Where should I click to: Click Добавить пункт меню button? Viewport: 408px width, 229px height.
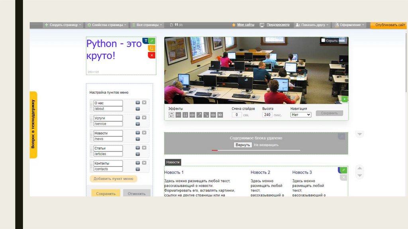[114, 179]
